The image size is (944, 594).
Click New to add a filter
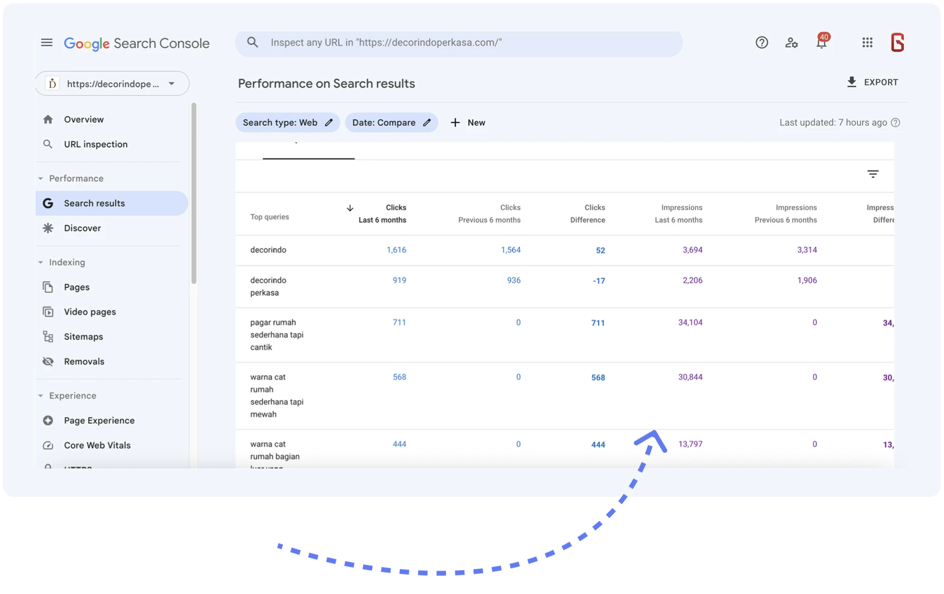(468, 123)
